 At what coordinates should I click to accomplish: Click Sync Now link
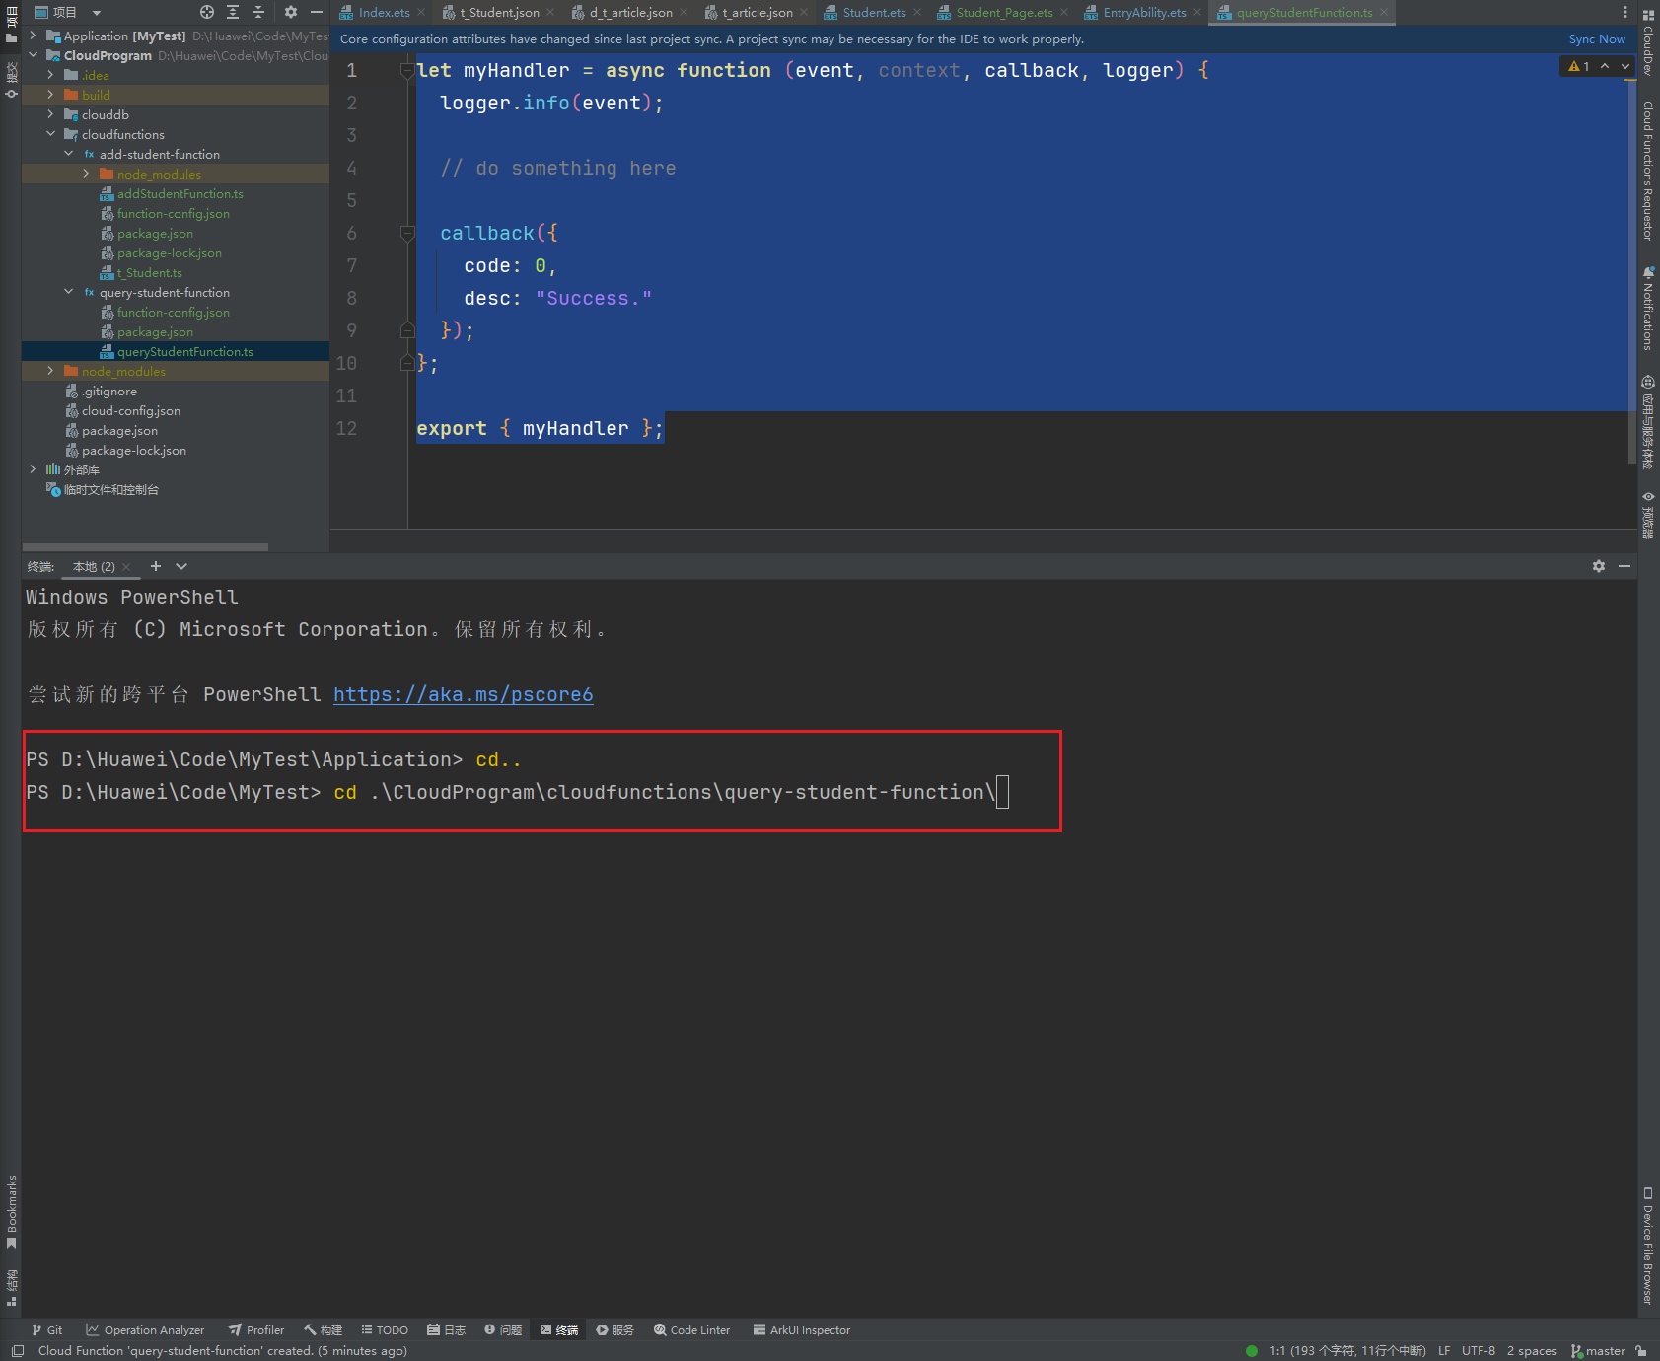pos(1597,39)
